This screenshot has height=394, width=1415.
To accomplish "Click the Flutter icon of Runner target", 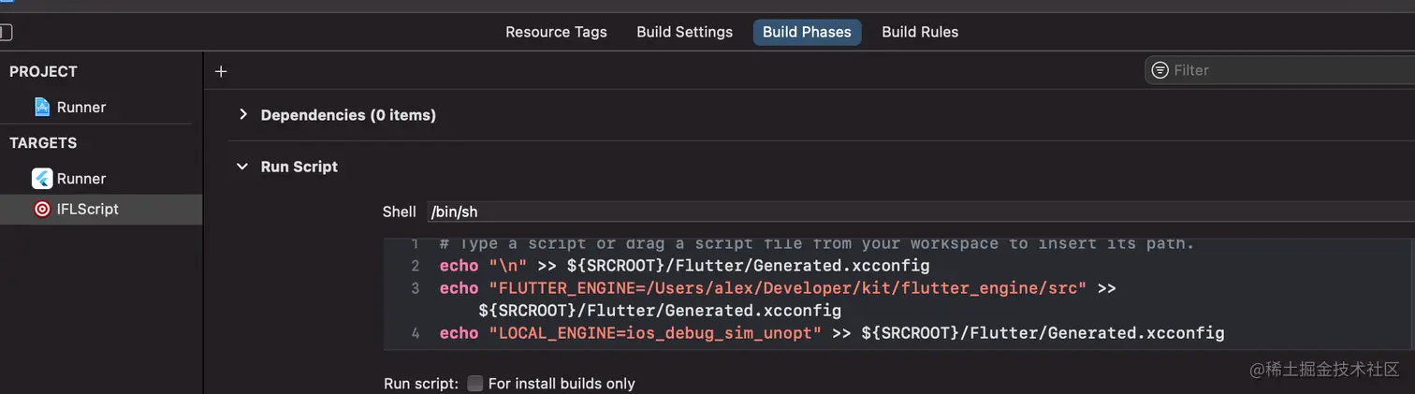I will (x=42, y=179).
